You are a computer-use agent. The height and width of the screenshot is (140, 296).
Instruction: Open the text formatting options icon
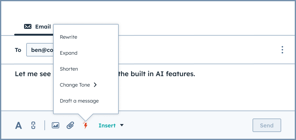(x=19, y=125)
